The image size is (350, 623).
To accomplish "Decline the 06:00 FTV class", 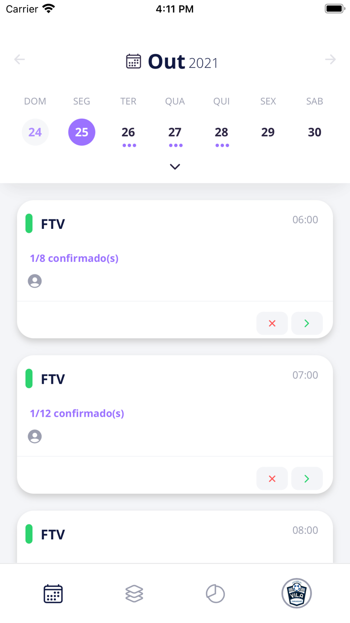I will [x=272, y=324].
